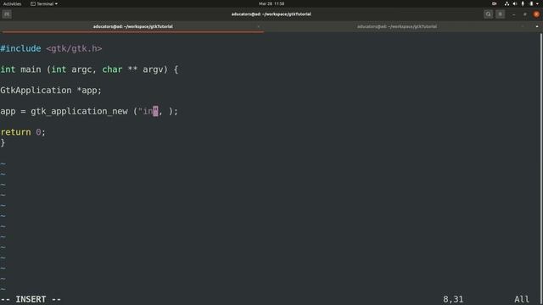Close the first terminal tab

258,26
